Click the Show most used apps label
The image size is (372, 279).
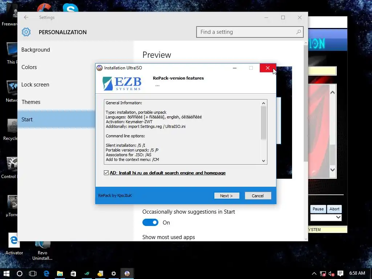pyautogui.click(x=169, y=237)
